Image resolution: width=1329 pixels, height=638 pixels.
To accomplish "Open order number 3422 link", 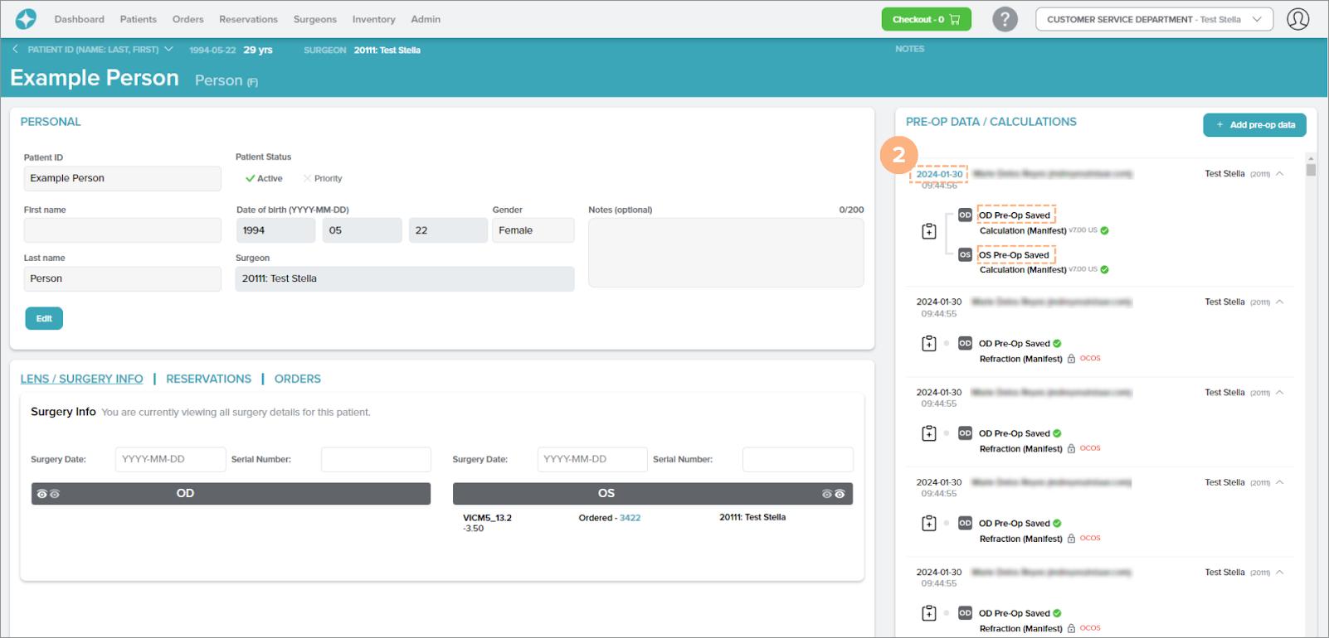I will click(630, 518).
